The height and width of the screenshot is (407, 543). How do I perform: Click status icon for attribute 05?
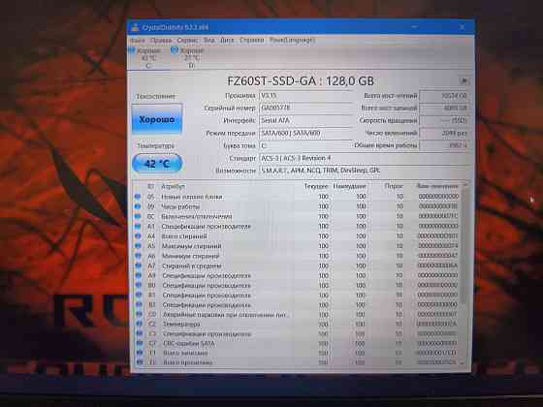138,197
